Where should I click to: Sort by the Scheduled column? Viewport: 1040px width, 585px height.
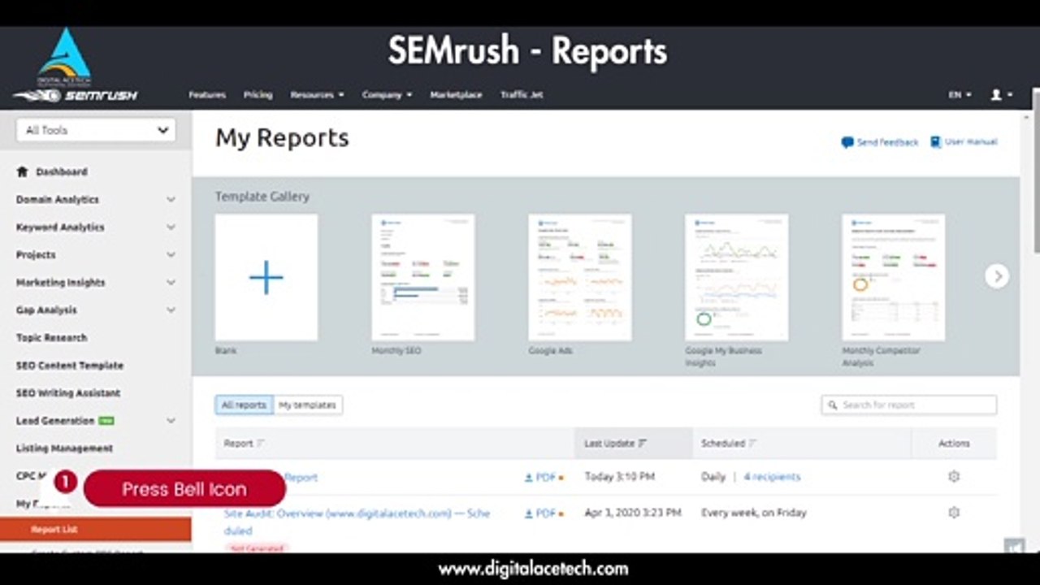pos(729,444)
